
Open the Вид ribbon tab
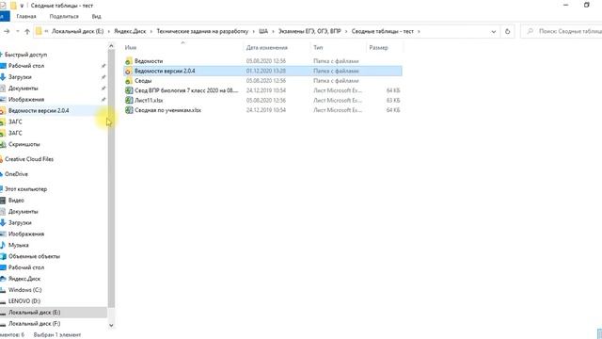coord(96,17)
